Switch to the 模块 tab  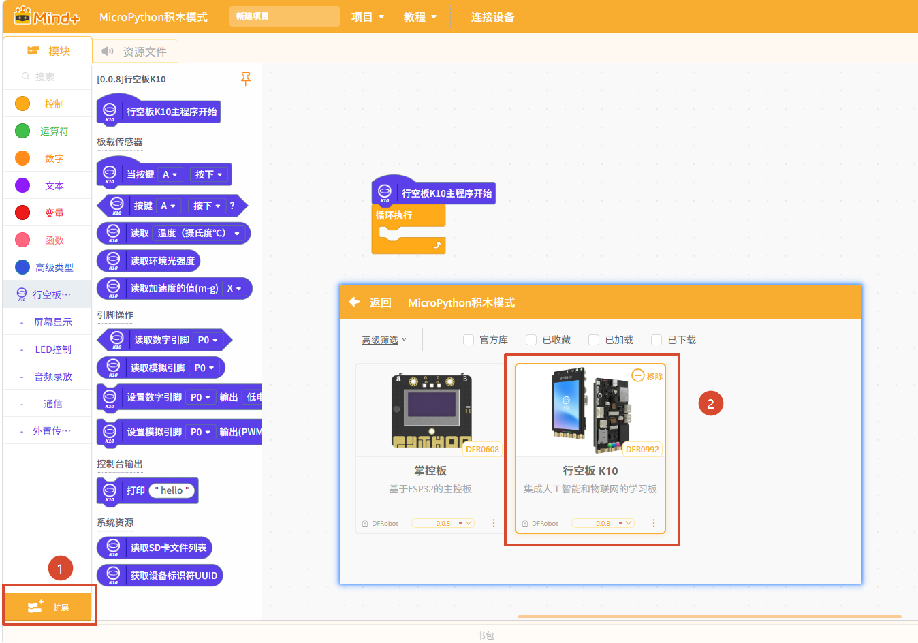pos(48,50)
